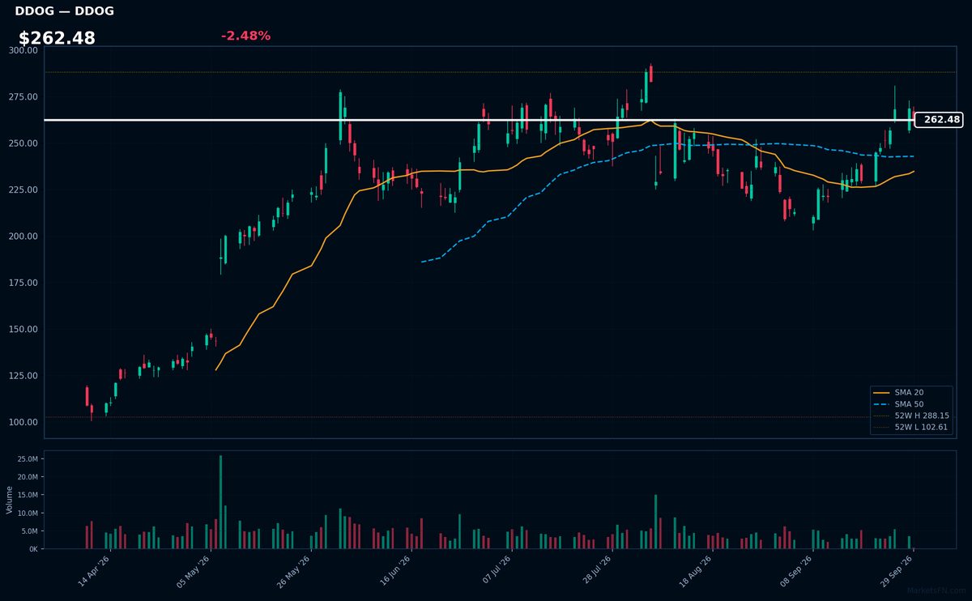Click the 262.48 price label box

pyautogui.click(x=939, y=120)
